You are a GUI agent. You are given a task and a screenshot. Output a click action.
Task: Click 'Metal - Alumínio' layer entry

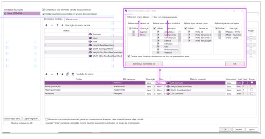(x=233, y=35)
